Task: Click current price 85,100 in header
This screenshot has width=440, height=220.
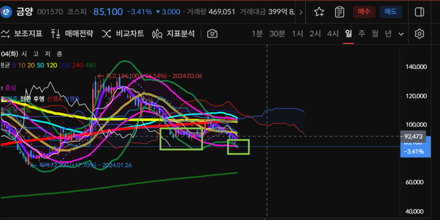Action: pos(108,12)
